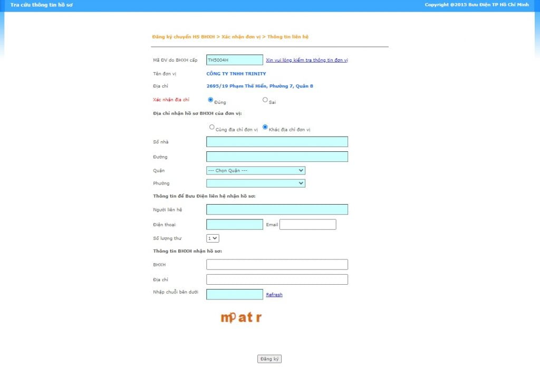This screenshot has height=367, width=540.
Task: Click the "Thông tin BHXH nhận hồ sơ:" heading
Action: coord(187,251)
